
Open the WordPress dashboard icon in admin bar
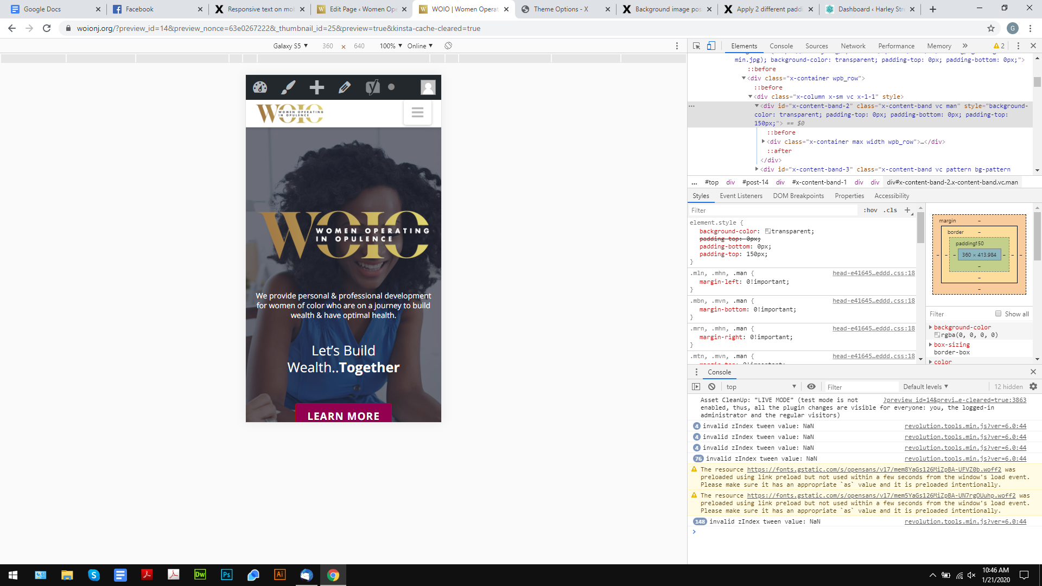pyautogui.click(x=260, y=87)
